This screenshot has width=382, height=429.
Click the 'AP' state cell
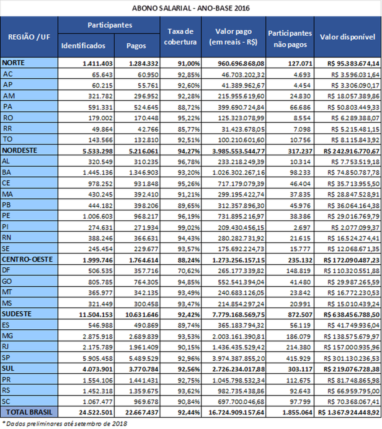[29, 85]
